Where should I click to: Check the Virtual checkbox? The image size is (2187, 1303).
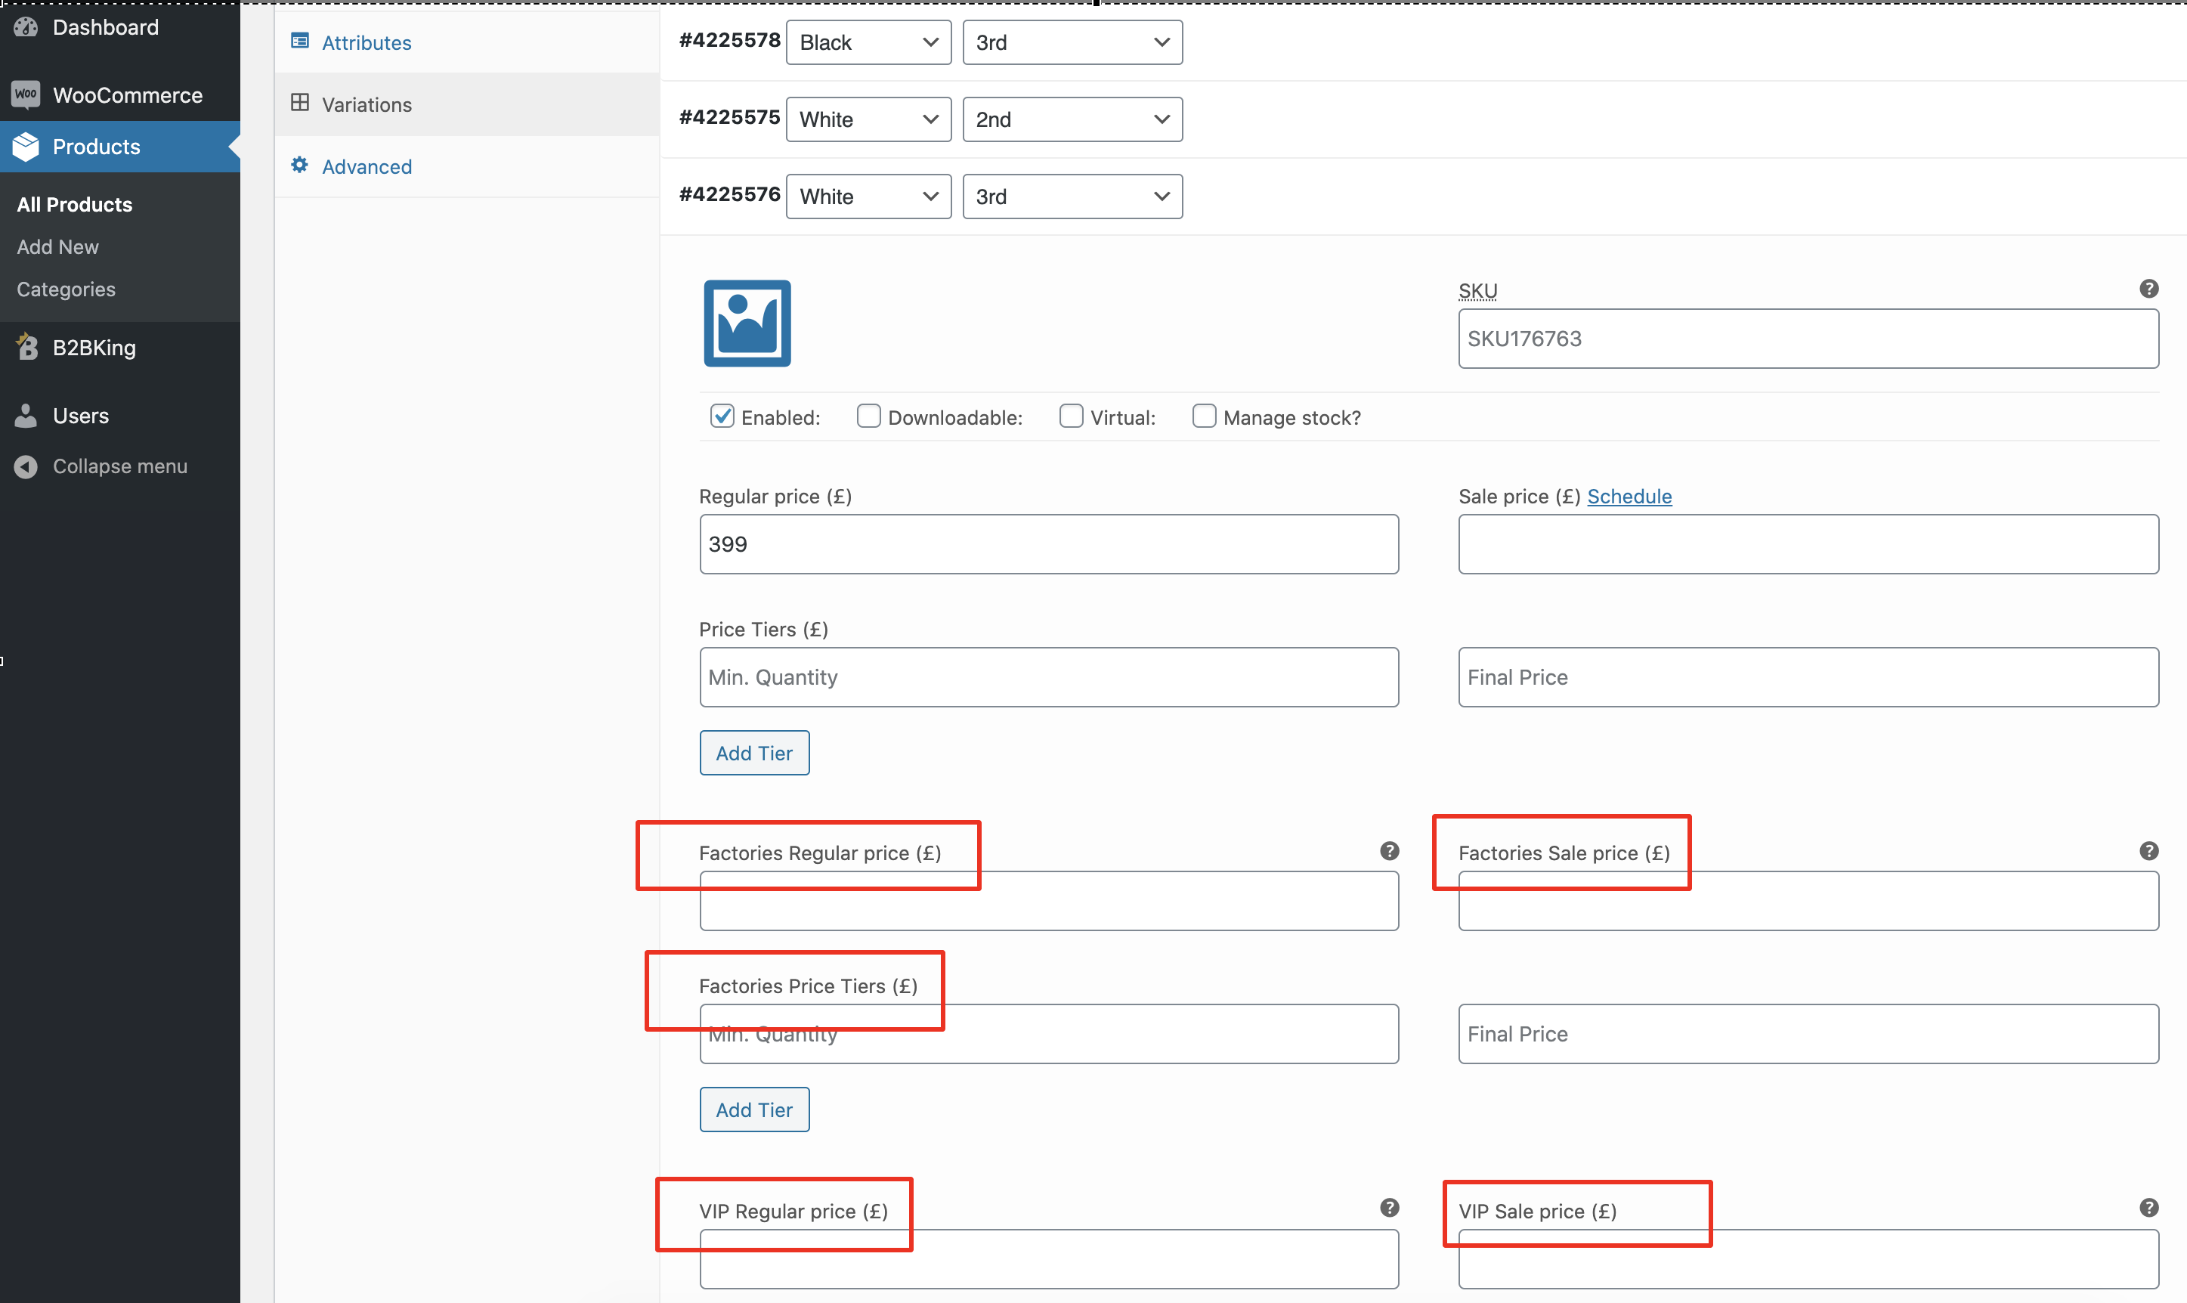point(1071,416)
